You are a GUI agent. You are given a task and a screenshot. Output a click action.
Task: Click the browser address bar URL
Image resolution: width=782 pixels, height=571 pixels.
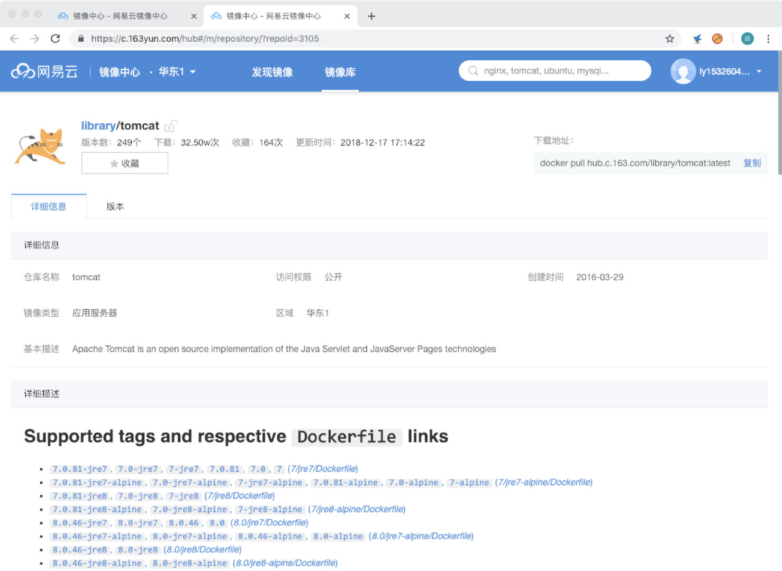(205, 39)
